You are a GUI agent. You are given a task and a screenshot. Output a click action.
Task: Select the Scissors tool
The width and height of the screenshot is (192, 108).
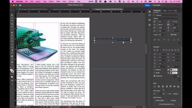[x=12, y=44]
